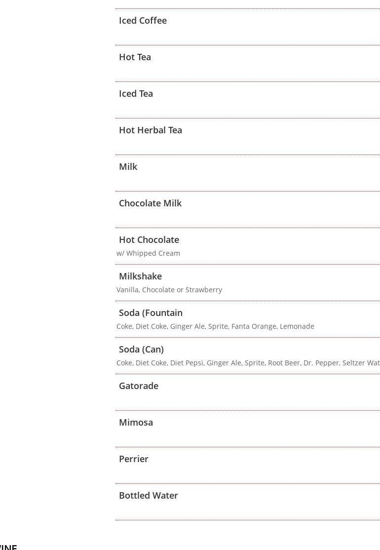Click the canned soda options description
The image size is (380, 550).
[248, 363]
